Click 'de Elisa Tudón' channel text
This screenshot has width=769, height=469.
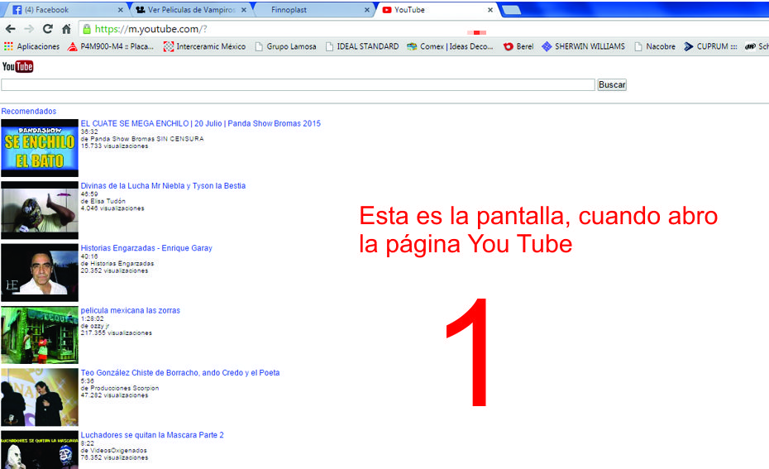tap(103, 201)
